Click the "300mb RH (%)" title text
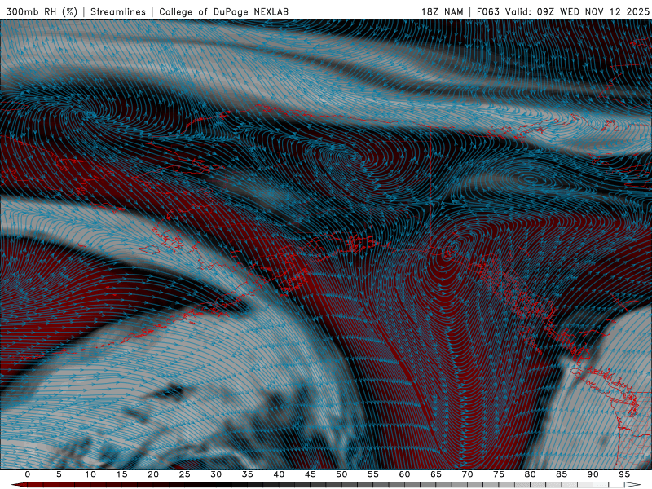652x489 pixels. click(42, 11)
